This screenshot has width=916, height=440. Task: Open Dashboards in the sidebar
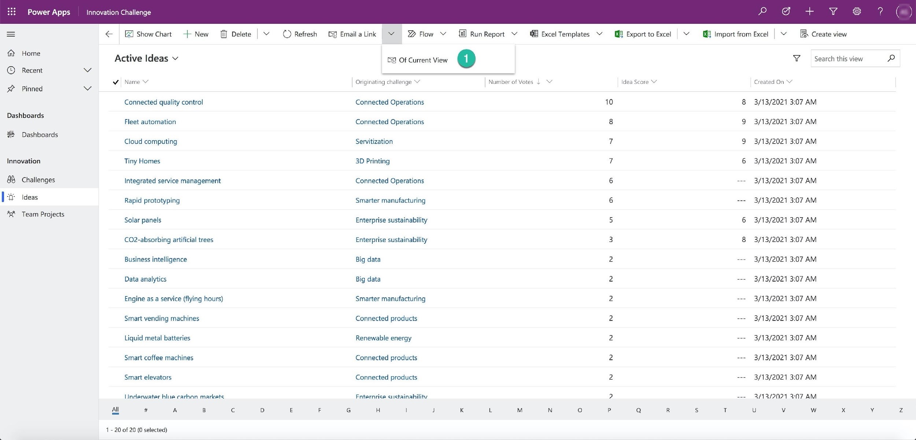(49, 135)
